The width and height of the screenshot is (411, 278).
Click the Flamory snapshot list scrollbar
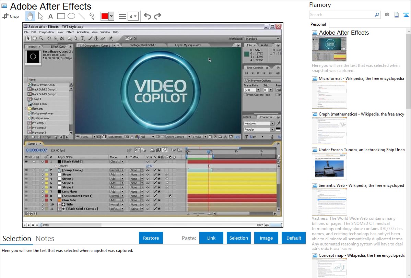[408, 71]
